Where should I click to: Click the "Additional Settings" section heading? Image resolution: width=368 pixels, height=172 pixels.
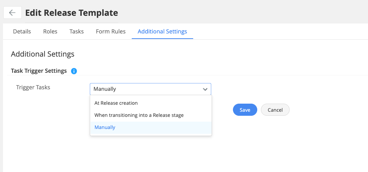43,54
